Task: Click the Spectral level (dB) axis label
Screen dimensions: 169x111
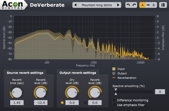Action: tap(4, 38)
